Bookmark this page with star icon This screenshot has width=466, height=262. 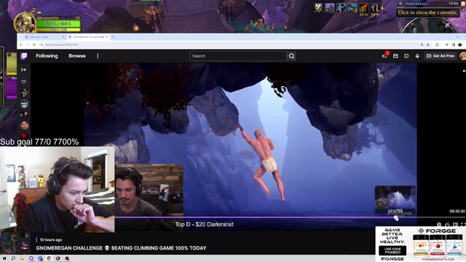(428, 44)
